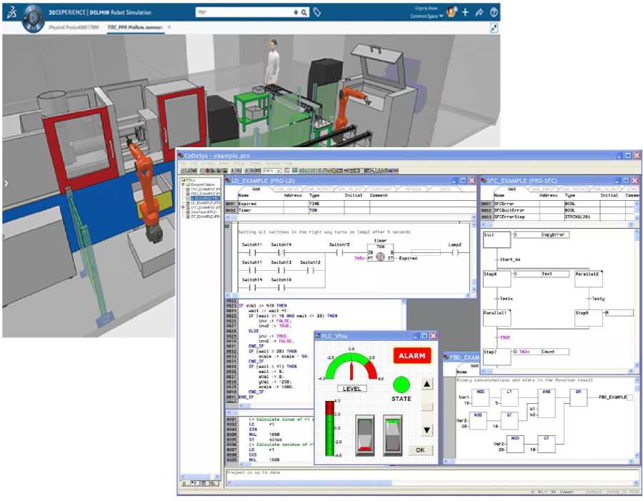
Task: Click the slider thumb between PLC_Visu arrows
Action: click(x=427, y=407)
